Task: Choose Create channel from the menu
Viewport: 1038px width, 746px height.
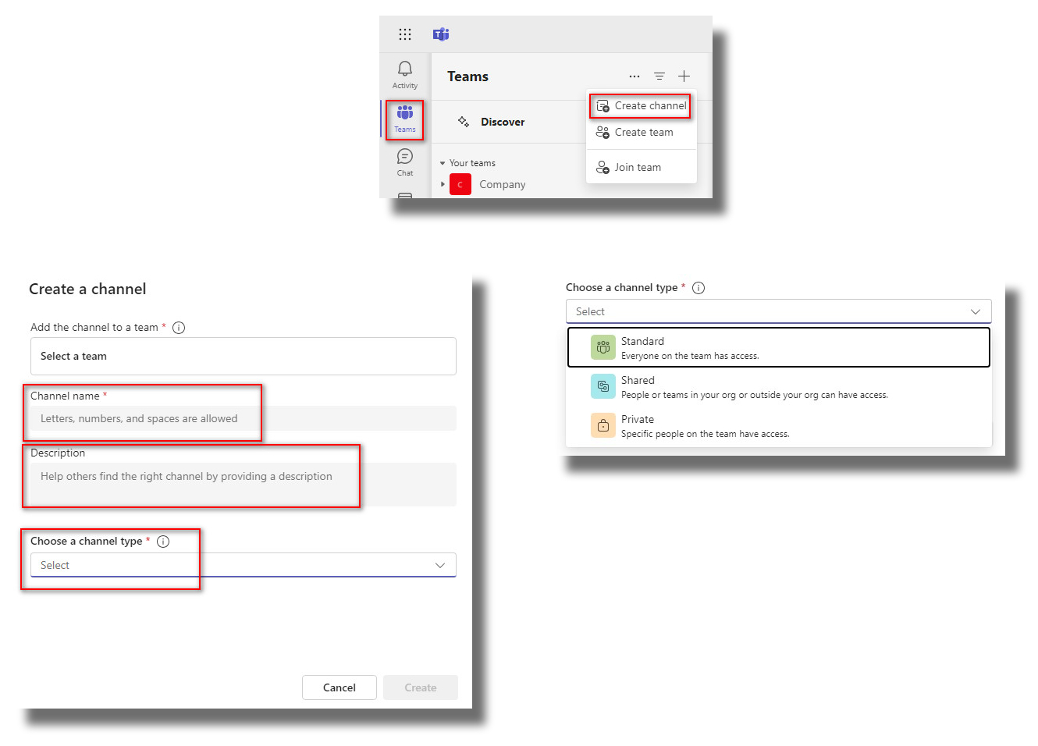Action: 642,106
